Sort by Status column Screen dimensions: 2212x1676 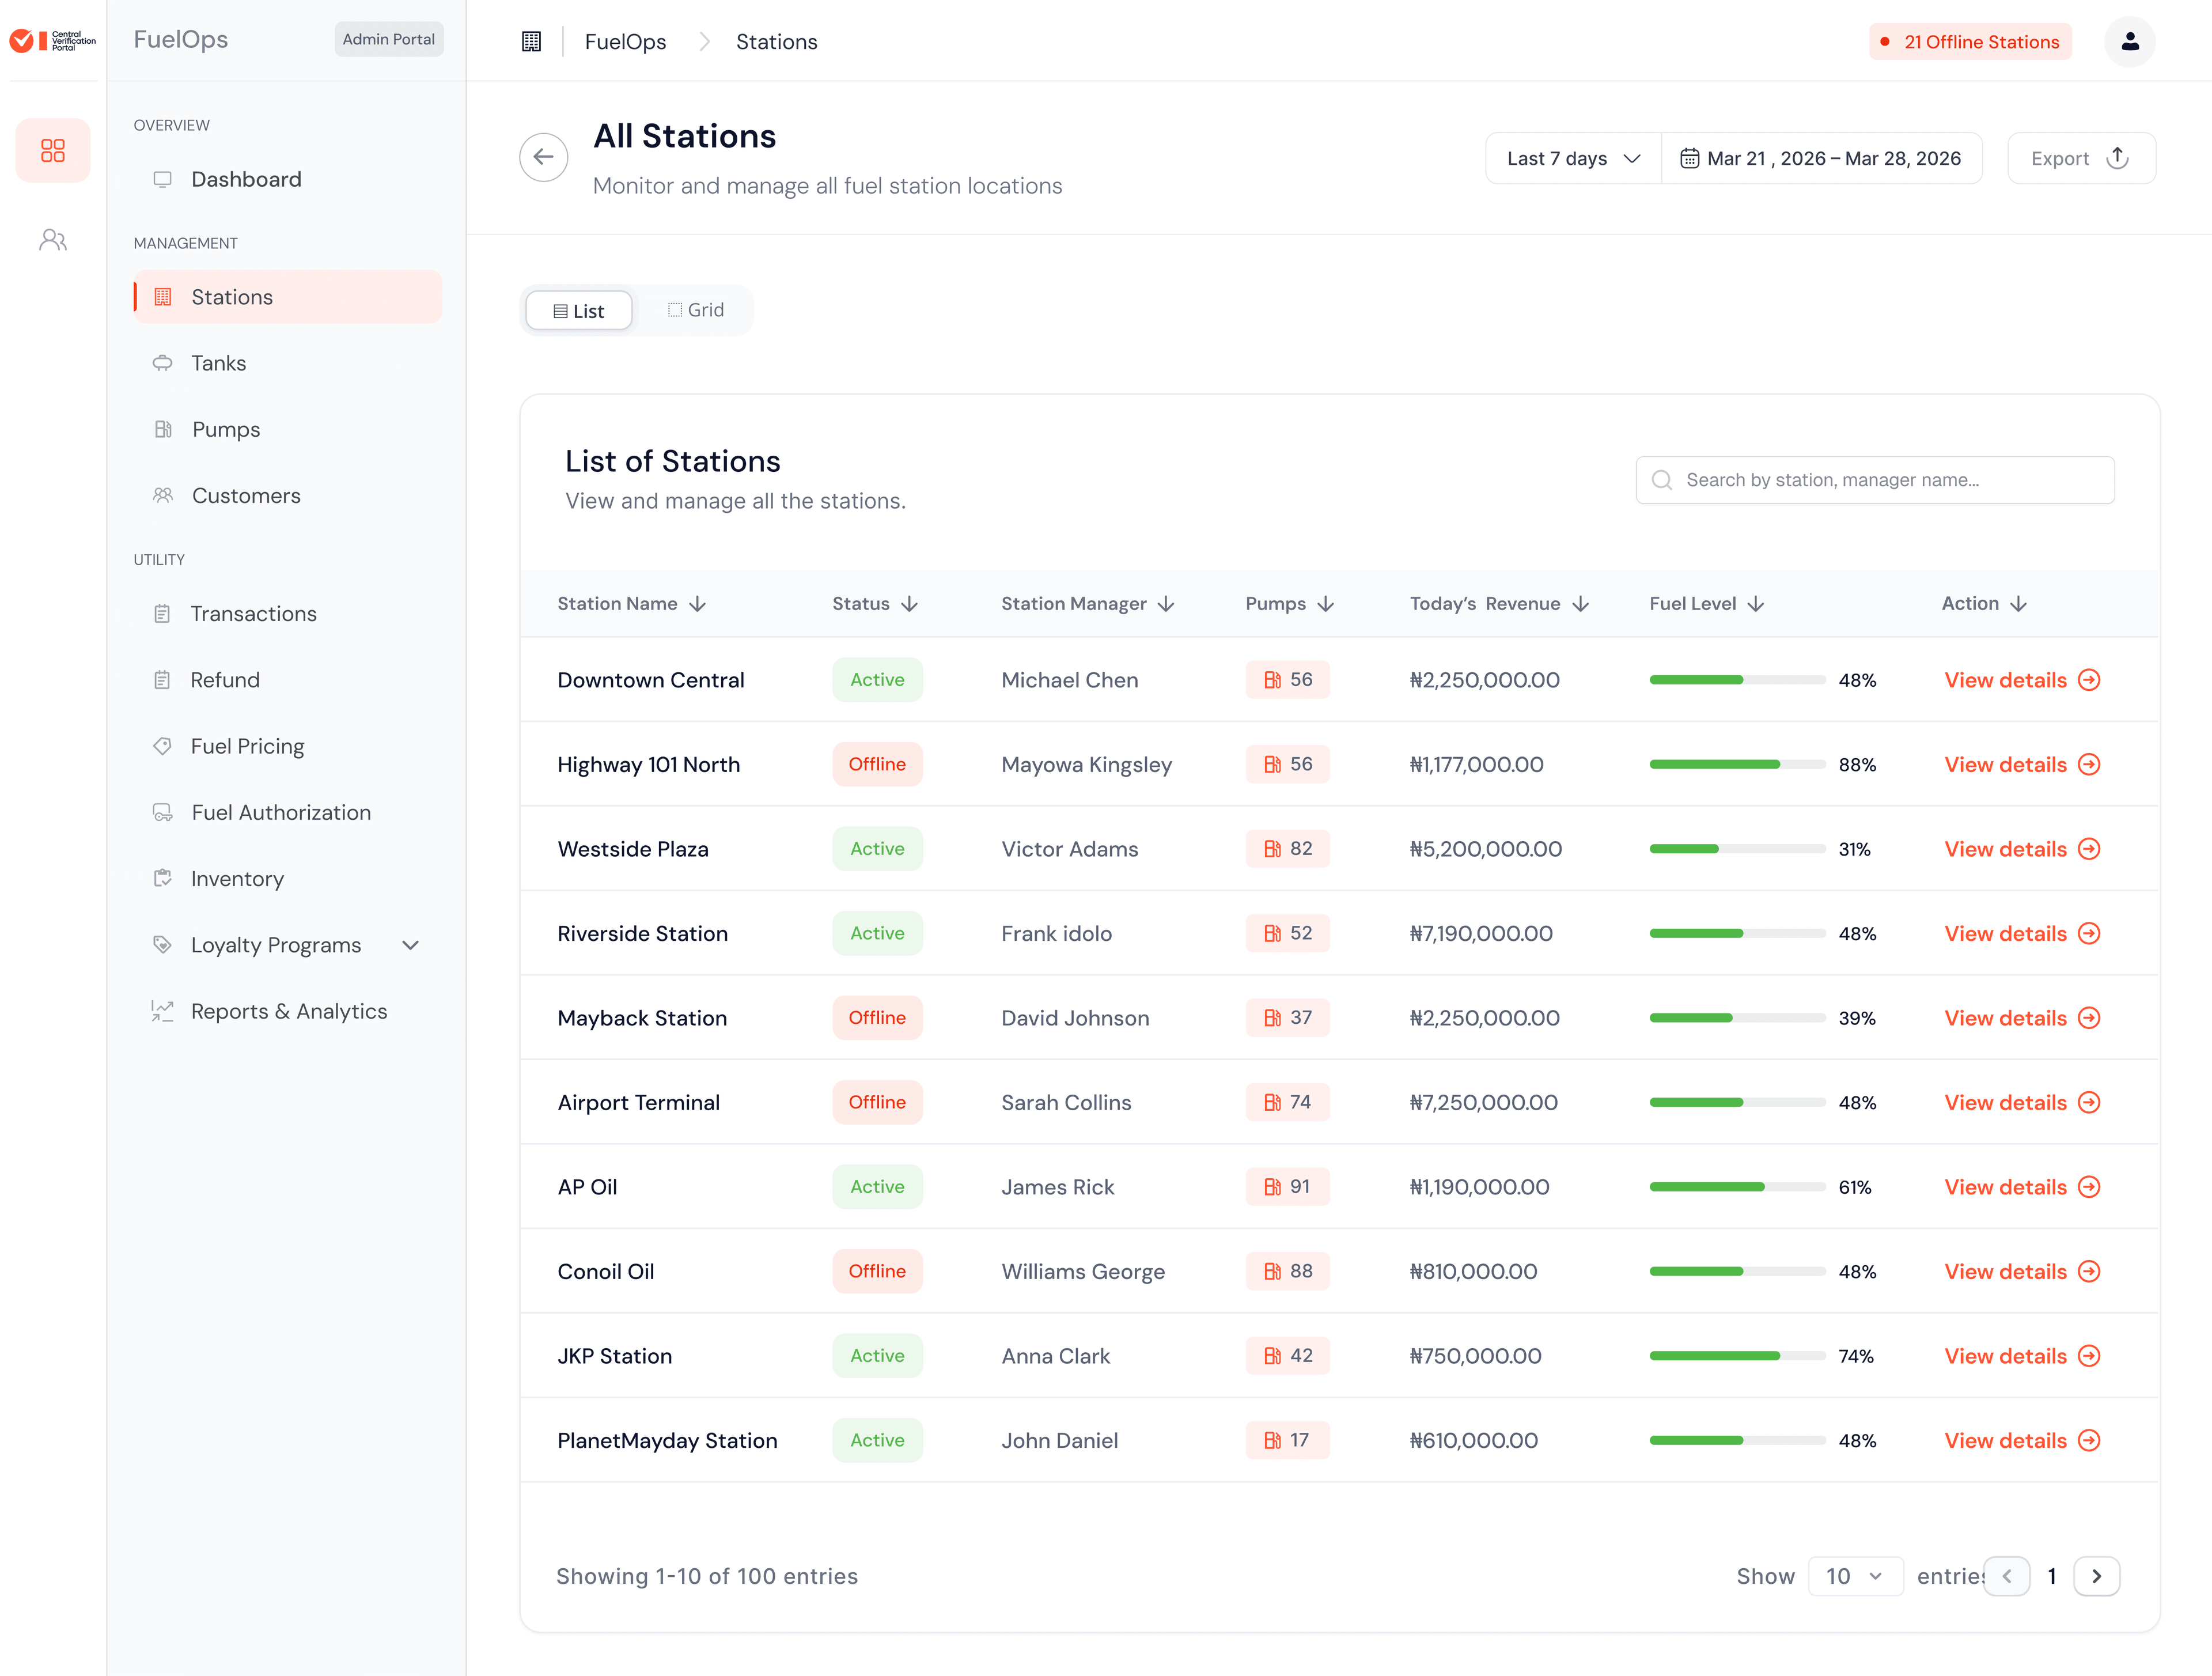[x=875, y=604]
